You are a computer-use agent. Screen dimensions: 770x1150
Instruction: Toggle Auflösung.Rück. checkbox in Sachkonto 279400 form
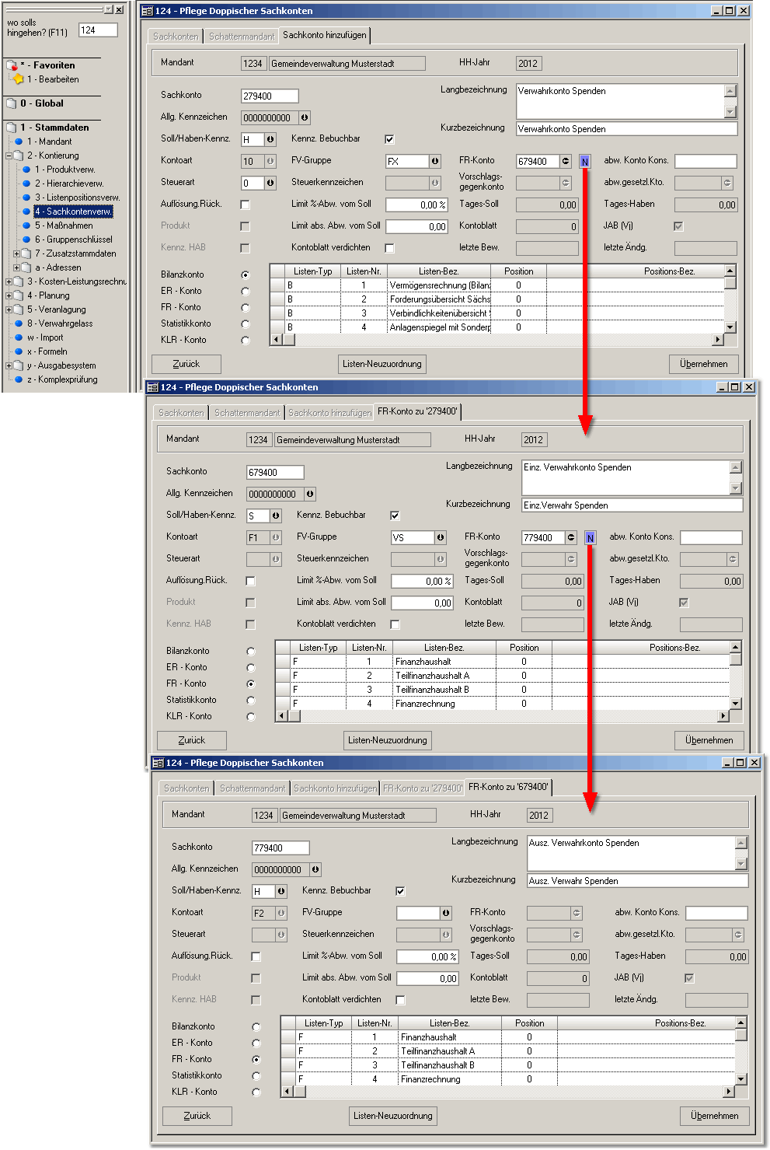[245, 205]
